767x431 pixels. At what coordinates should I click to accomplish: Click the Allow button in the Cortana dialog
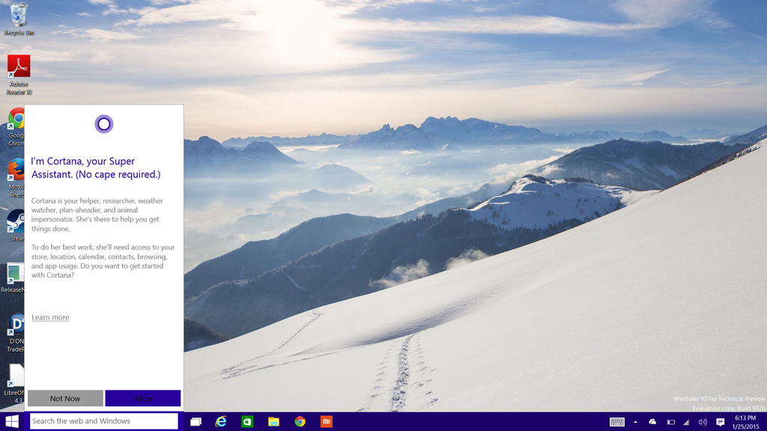coord(142,398)
